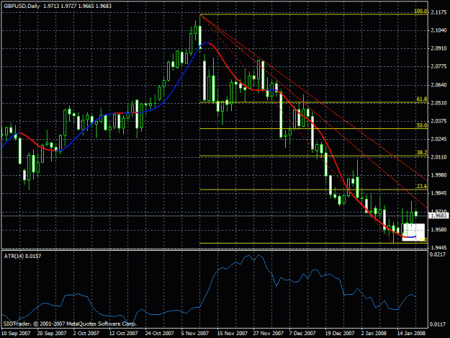Click the 24 Oct 2007 date label
Screen dimensions: 450x338
click(159, 333)
